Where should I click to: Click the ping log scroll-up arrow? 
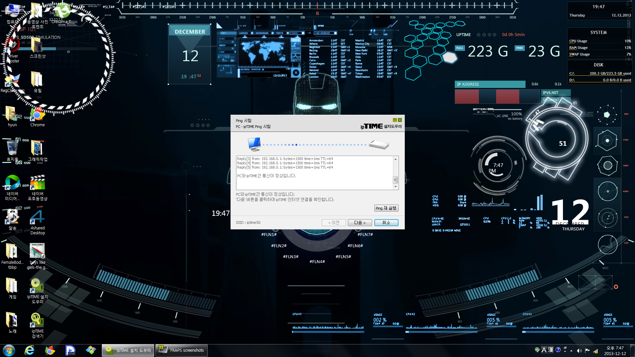click(395, 159)
